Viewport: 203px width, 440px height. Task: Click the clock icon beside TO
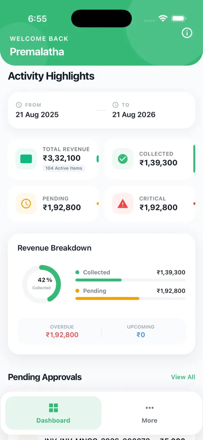pos(116,105)
